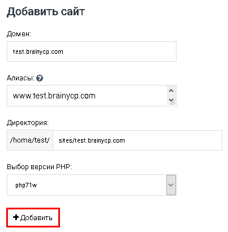Click the up arrow in the aliases box
Viewport: 228px width, 232px height.
(171, 91)
